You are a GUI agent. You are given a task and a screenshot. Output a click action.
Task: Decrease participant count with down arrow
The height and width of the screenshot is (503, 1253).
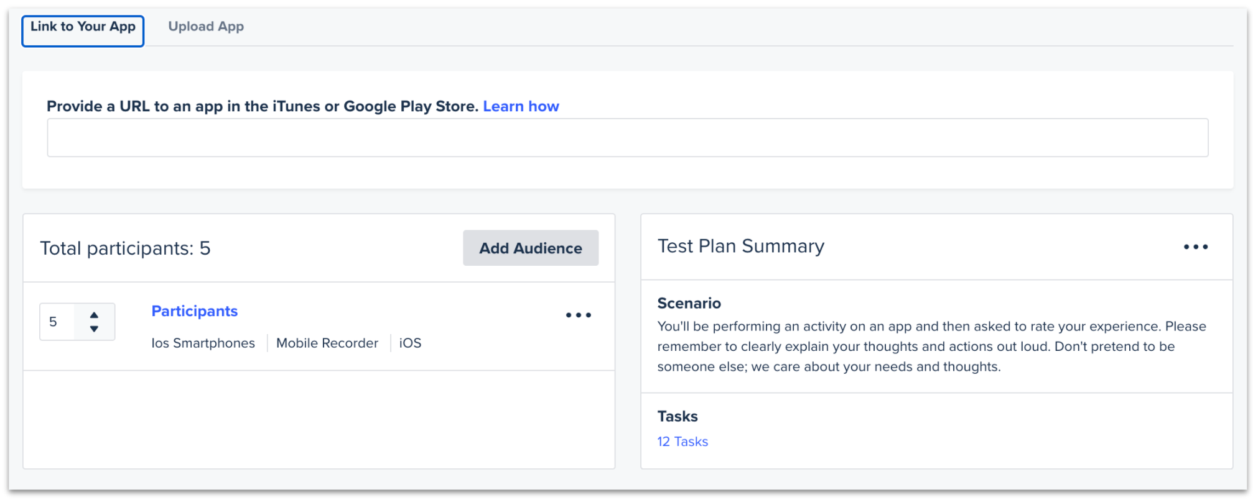tap(94, 329)
